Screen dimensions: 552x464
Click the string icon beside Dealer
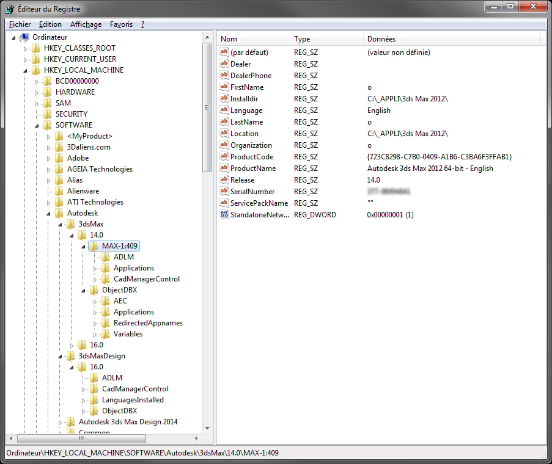pos(224,63)
